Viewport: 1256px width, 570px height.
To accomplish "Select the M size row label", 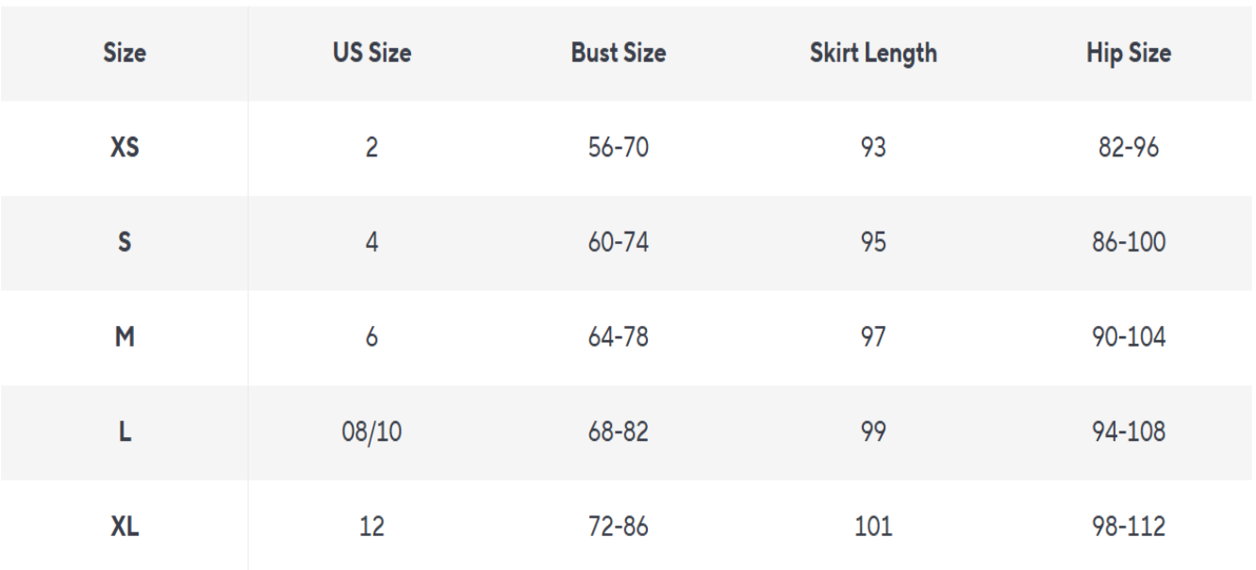I will coord(124,336).
